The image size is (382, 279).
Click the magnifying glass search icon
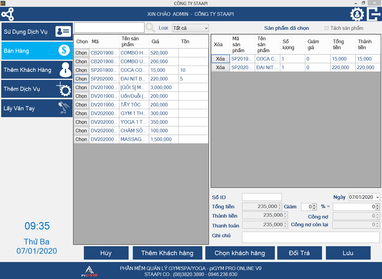tap(150, 28)
